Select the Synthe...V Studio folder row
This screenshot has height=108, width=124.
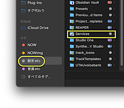[x=92, y=46]
